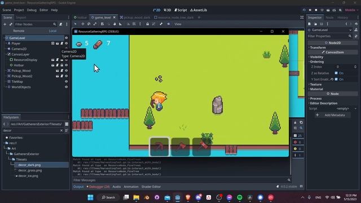Switch to the AssetLib workspace
The image size is (361, 203).
(199, 10)
